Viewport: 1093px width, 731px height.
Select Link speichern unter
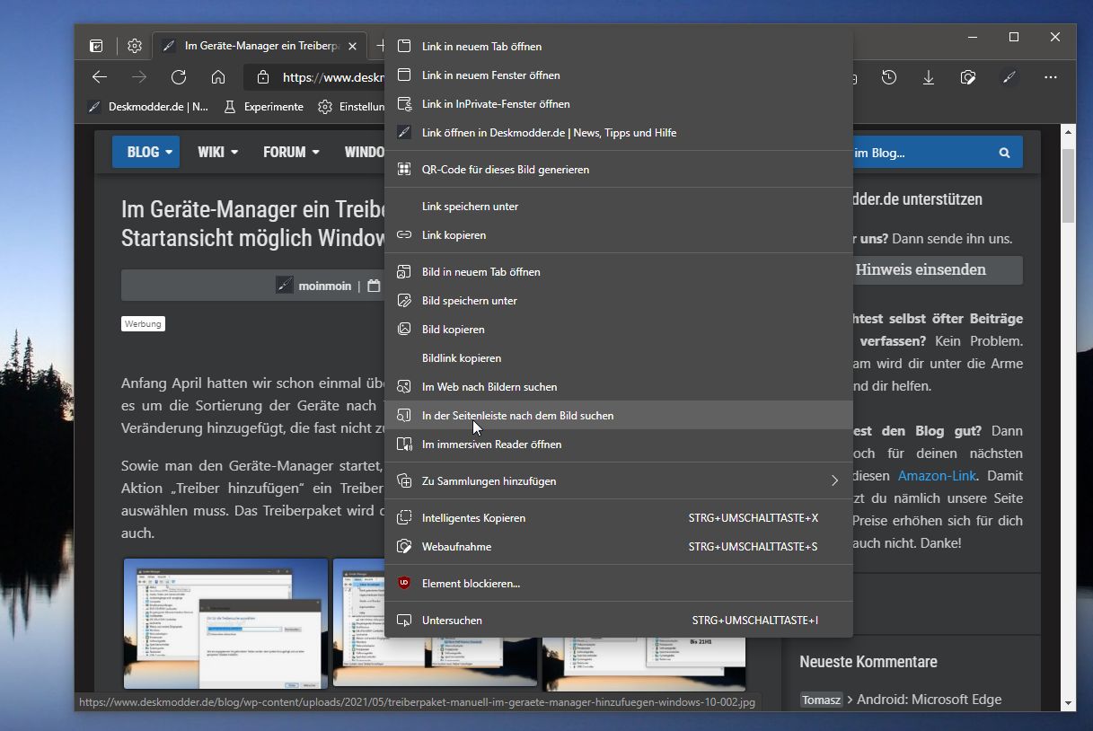coord(618,207)
